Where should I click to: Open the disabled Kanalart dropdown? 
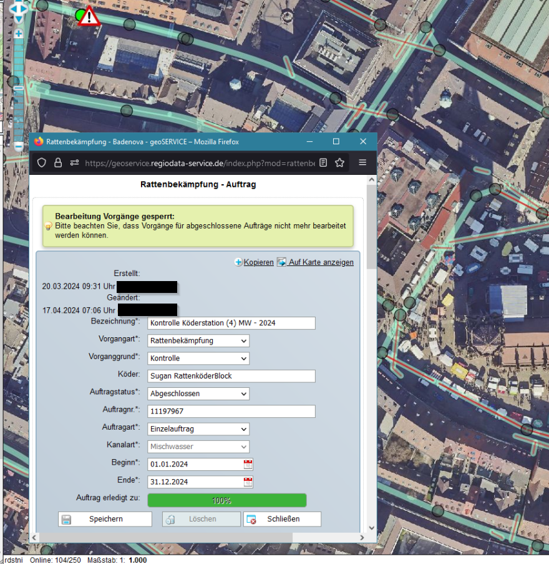coord(198,447)
